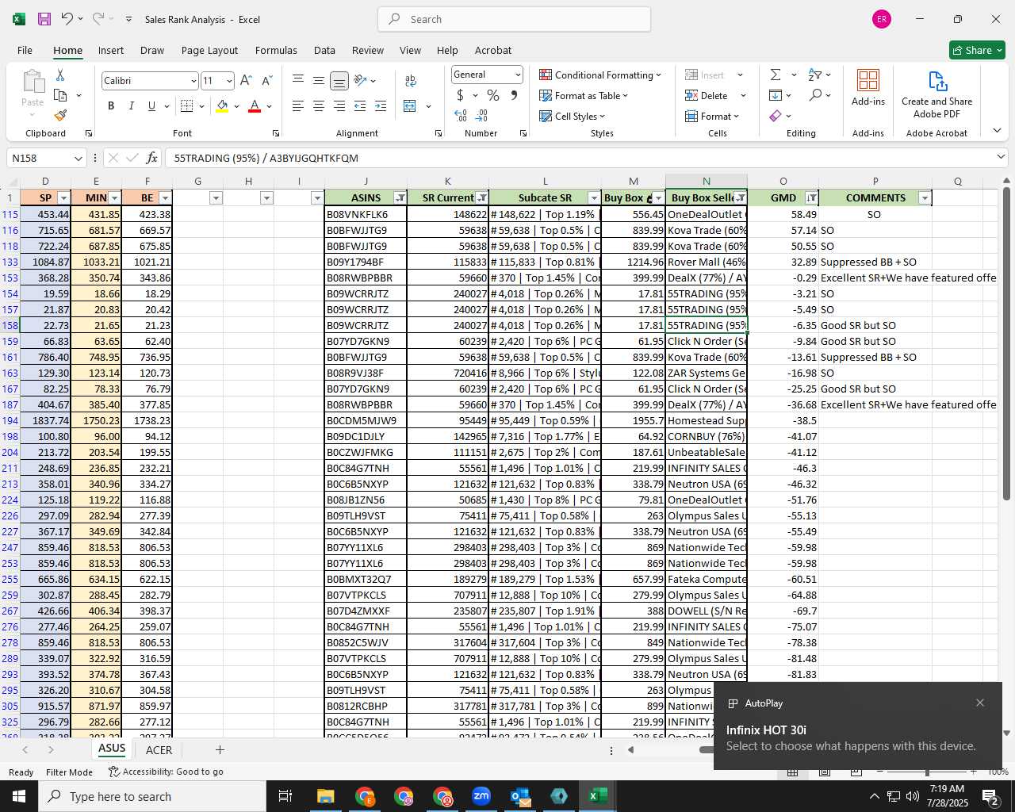1015x812 pixels.
Task: Click the Undo arrow icon
Action: [67, 19]
